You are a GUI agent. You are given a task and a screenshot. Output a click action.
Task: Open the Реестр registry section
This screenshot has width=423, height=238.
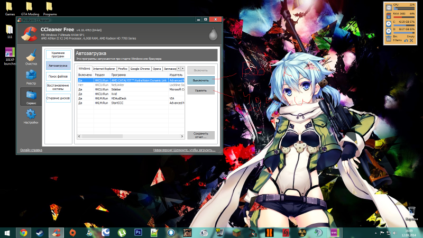point(31,77)
